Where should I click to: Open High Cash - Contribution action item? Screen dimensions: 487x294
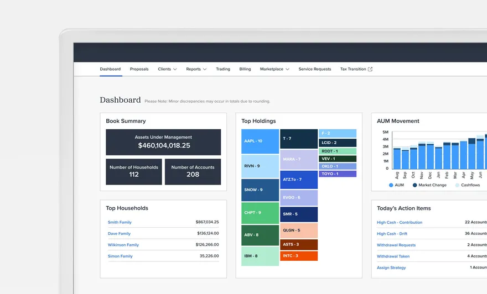pyautogui.click(x=400, y=222)
